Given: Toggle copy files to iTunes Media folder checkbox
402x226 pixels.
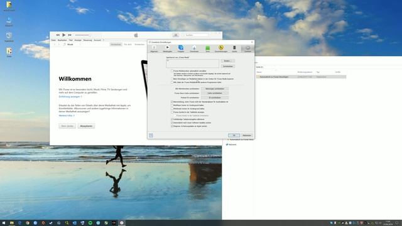Looking at the screenshot, I should (172, 79).
